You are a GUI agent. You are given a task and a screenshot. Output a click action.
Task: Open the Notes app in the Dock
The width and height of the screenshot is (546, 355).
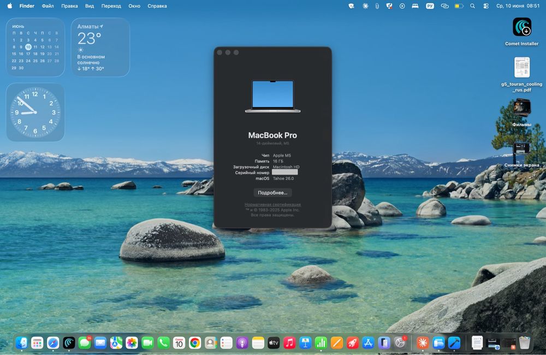tap(258, 343)
